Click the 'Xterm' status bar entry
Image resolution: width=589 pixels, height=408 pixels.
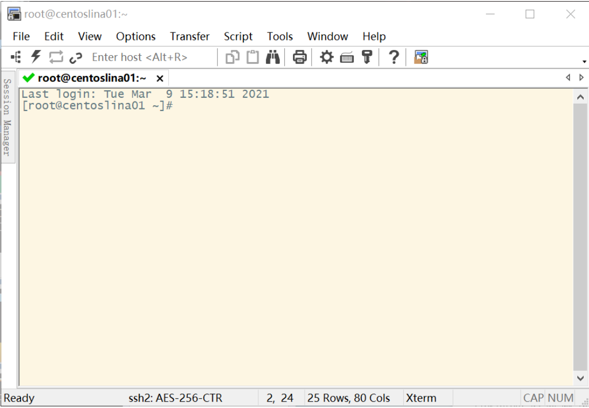click(421, 398)
